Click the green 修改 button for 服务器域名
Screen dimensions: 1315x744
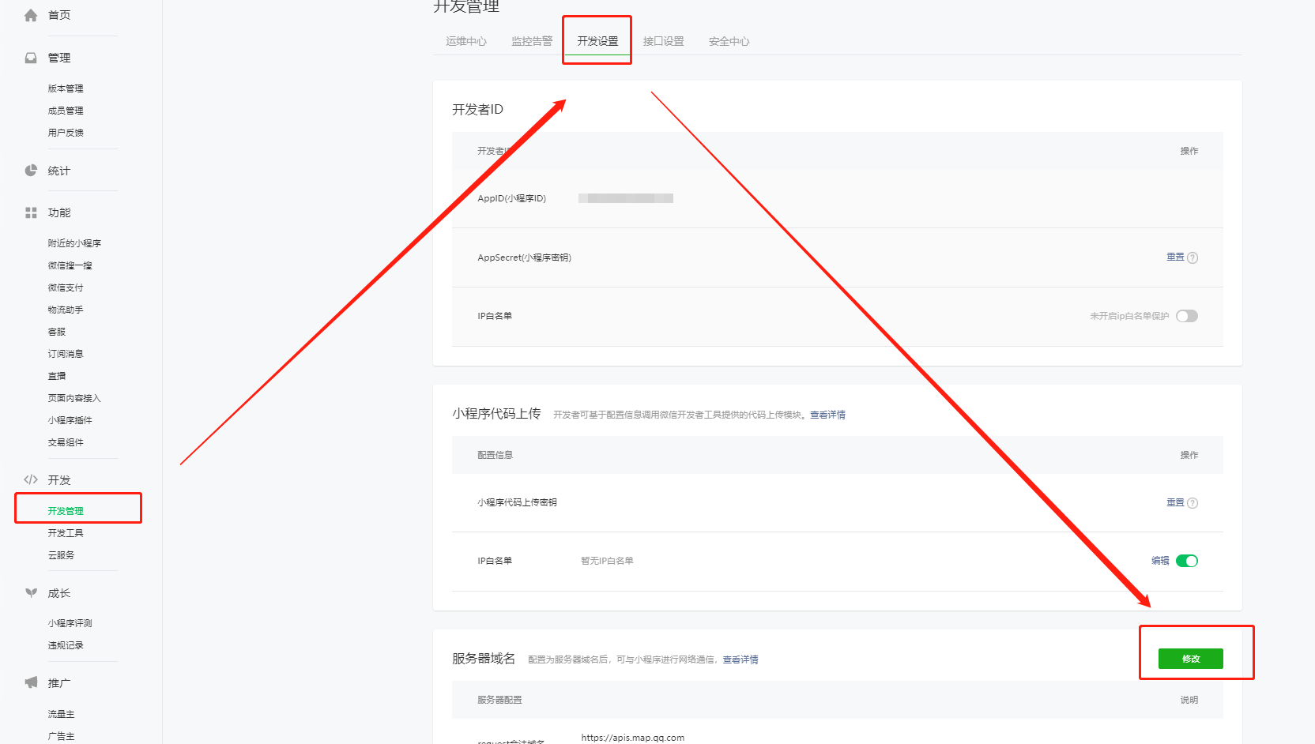[1190, 659]
